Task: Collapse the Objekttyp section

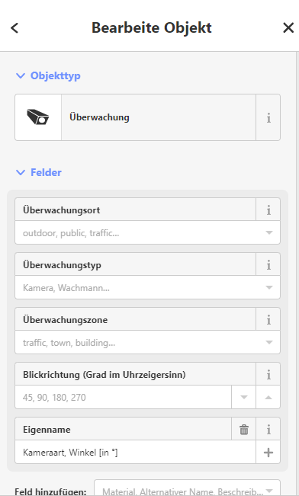Action: 48,75
